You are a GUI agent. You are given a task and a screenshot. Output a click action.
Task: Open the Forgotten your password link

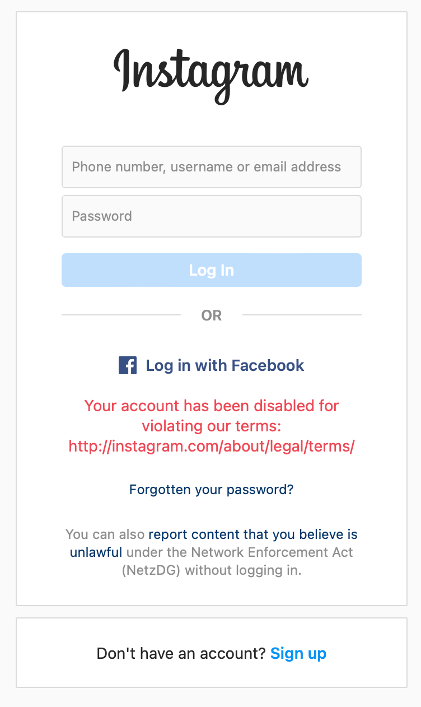point(211,490)
